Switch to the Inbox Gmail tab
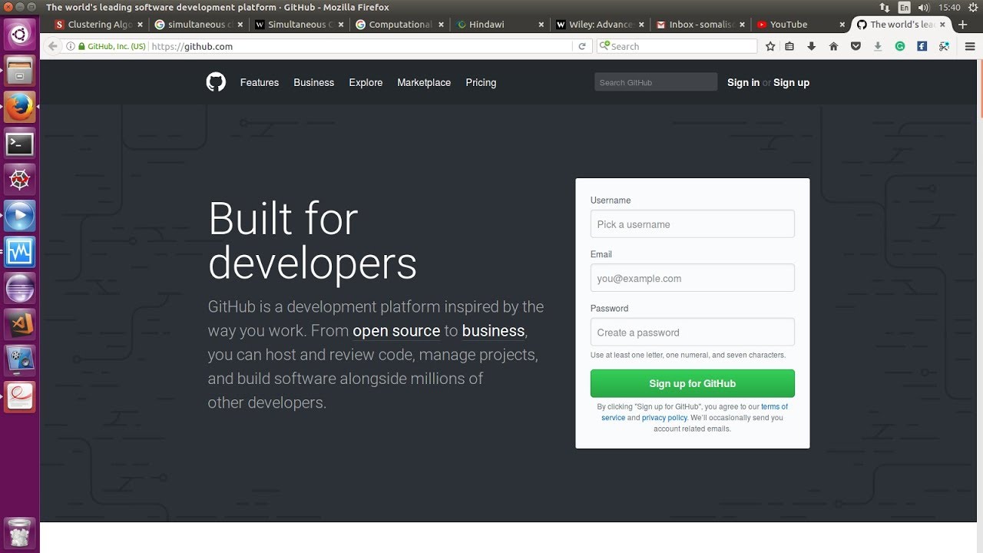This screenshot has height=553, width=983. click(x=701, y=25)
